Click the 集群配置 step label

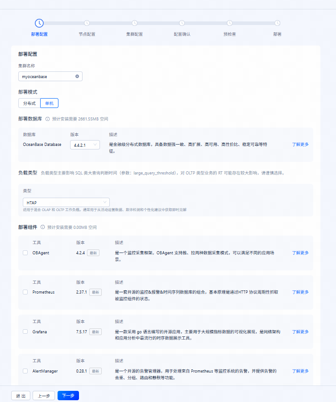(x=135, y=34)
